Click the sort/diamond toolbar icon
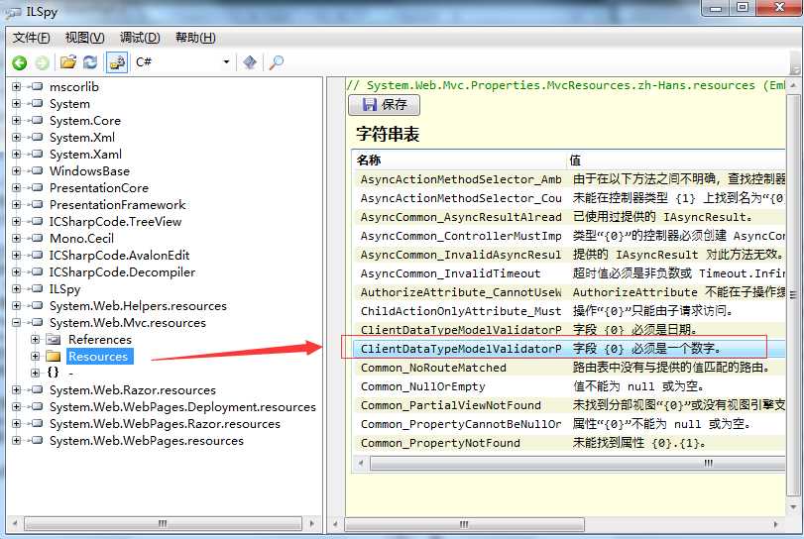 [x=250, y=62]
